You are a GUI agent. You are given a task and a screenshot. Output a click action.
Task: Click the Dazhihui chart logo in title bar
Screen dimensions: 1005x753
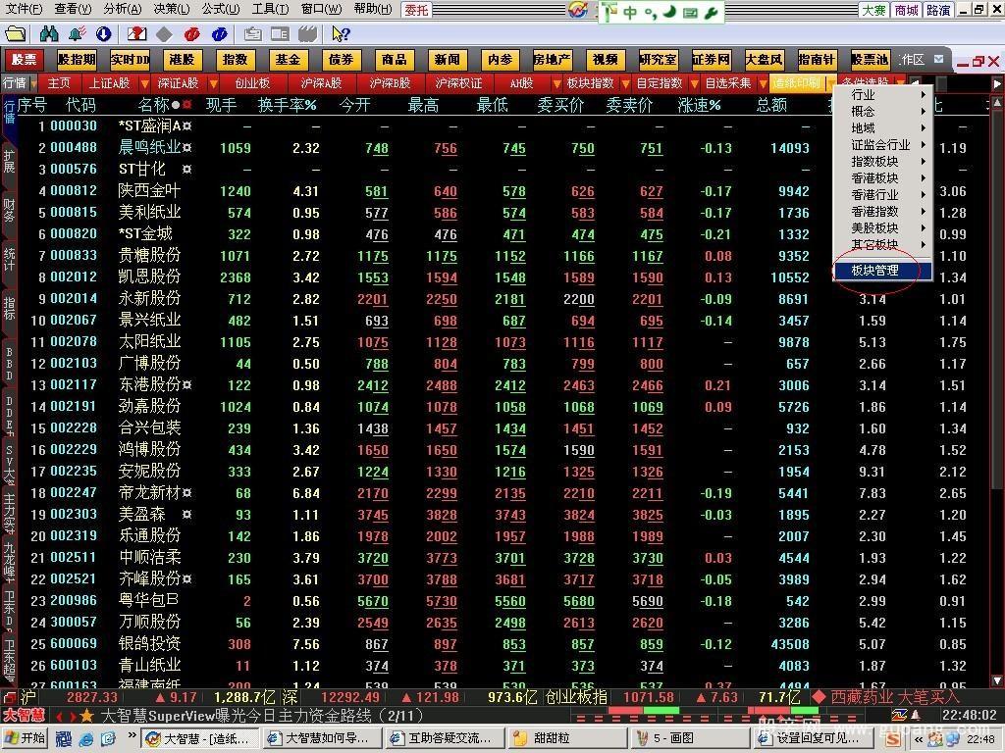pos(577,10)
